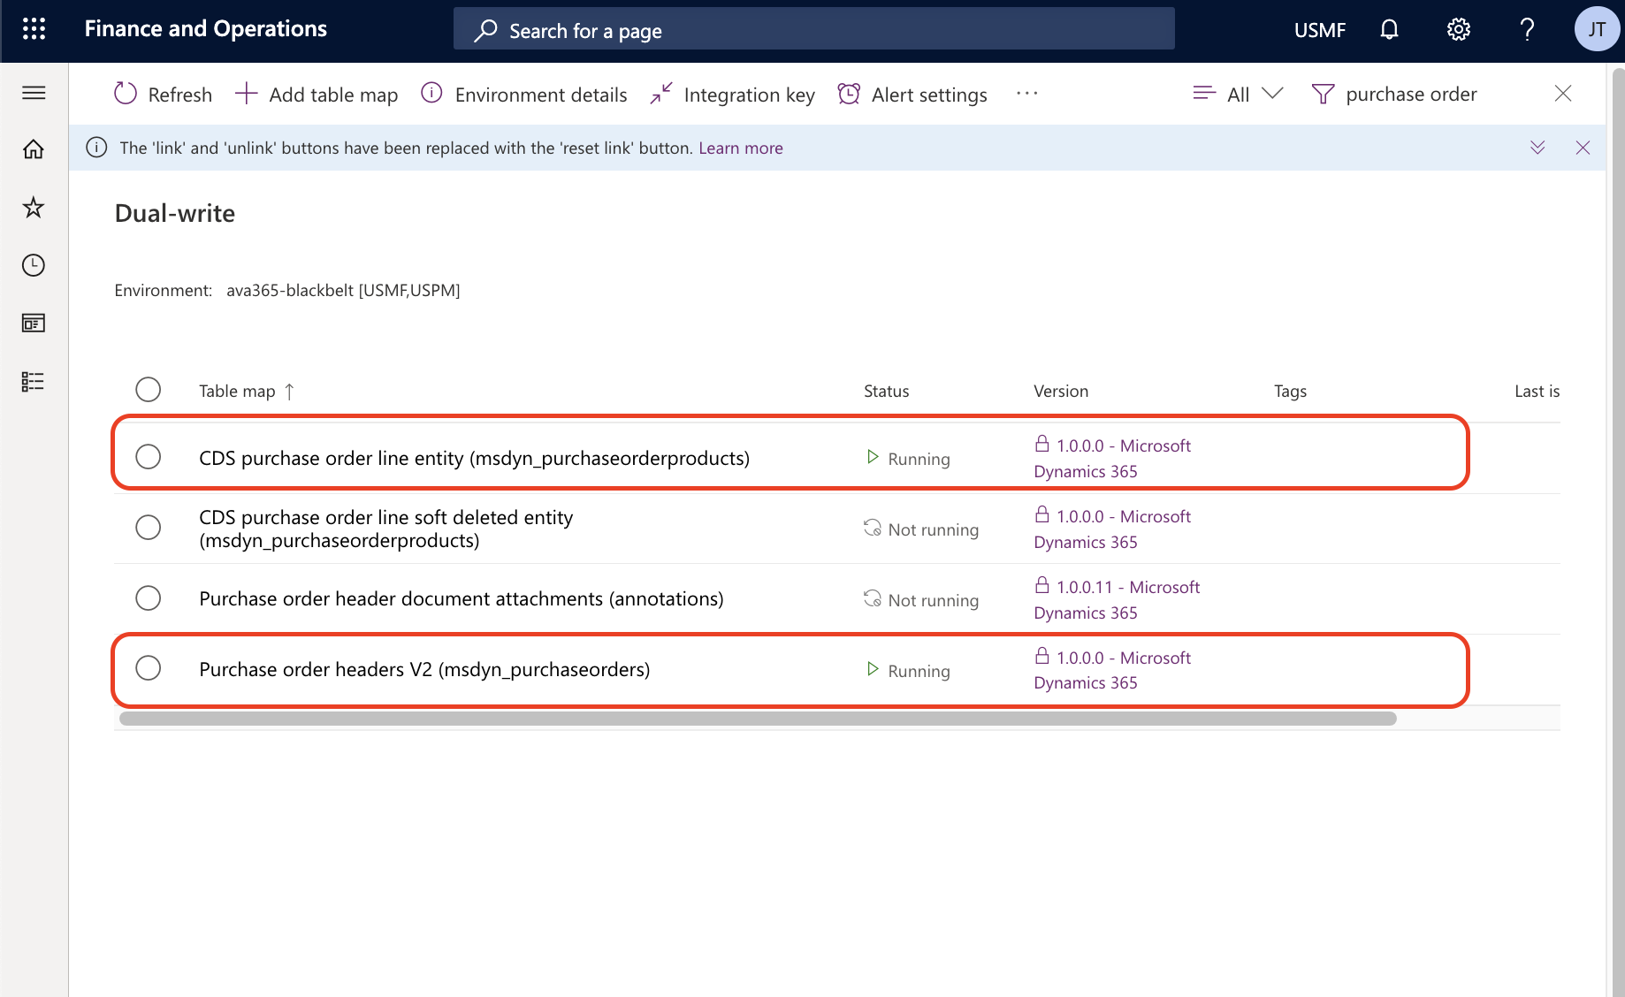The image size is (1625, 997).
Task: Click Running status of purchase order line entity
Action: tap(908, 458)
